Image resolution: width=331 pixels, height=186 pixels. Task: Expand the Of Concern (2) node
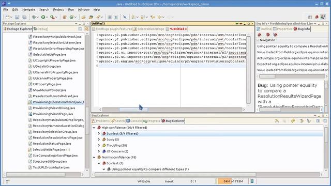(x=99, y=151)
